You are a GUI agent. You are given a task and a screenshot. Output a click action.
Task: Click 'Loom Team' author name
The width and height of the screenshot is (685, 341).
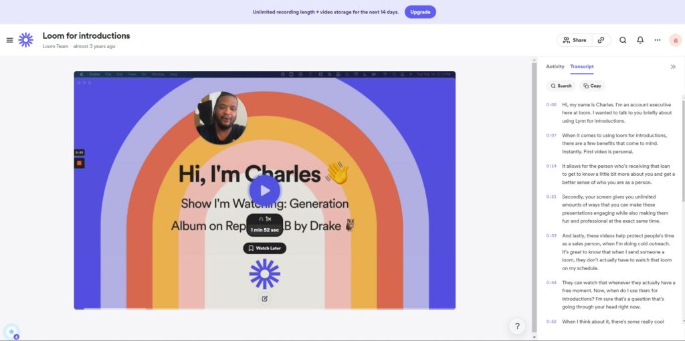click(55, 46)
